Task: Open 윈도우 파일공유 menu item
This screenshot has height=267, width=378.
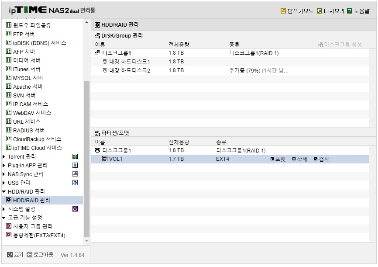Action: [x=32, y=25]
